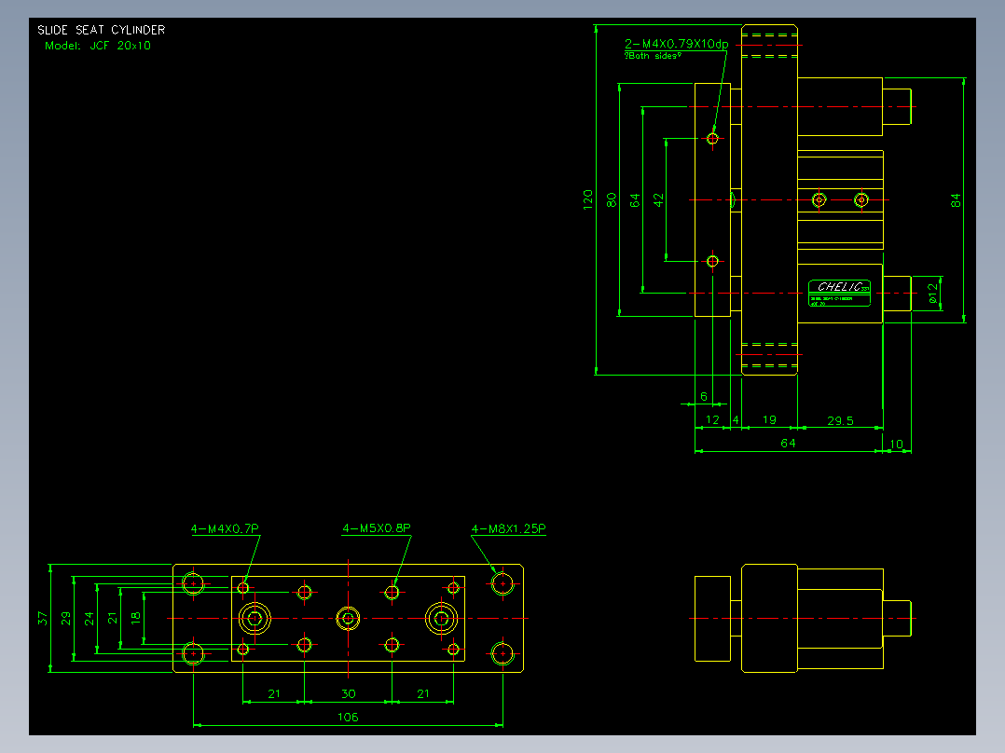Select the 120 overall height dimension
1005x753 pixels.
(587, 200)
